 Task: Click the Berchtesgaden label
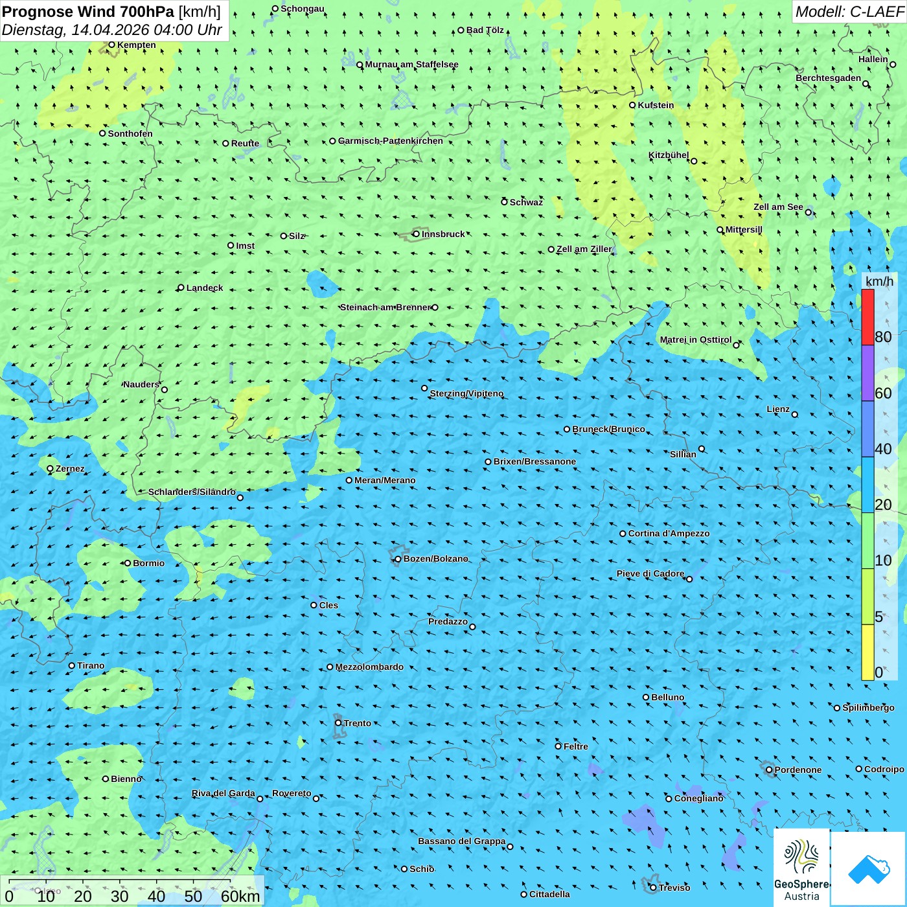pyautogui.click(x=828, y=78)
